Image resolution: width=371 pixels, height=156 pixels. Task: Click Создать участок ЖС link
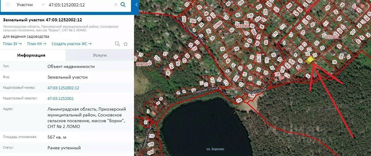point(72,44)
